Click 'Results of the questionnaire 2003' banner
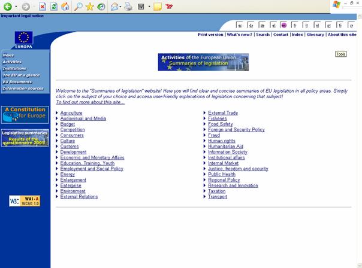This screenshot has height=268, width=362. pyautogui.click(x=25, y=138)
